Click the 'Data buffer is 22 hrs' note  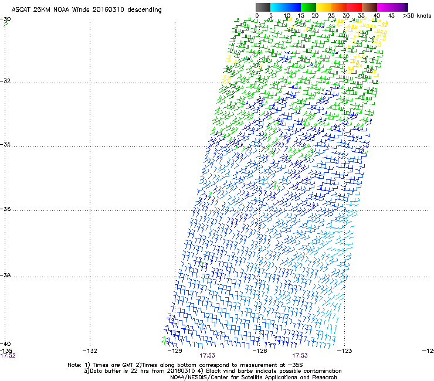click(212, 371)
